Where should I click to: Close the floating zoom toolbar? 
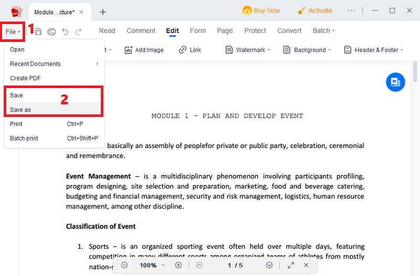pos(306,265)
